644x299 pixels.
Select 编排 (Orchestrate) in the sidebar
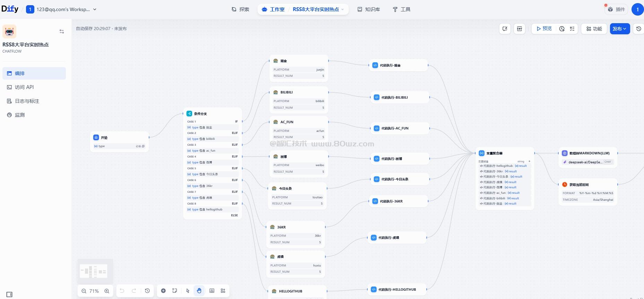(34, 73)
